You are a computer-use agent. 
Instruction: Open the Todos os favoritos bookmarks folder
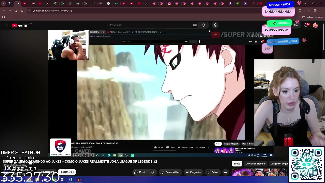(x=313, y=17)
